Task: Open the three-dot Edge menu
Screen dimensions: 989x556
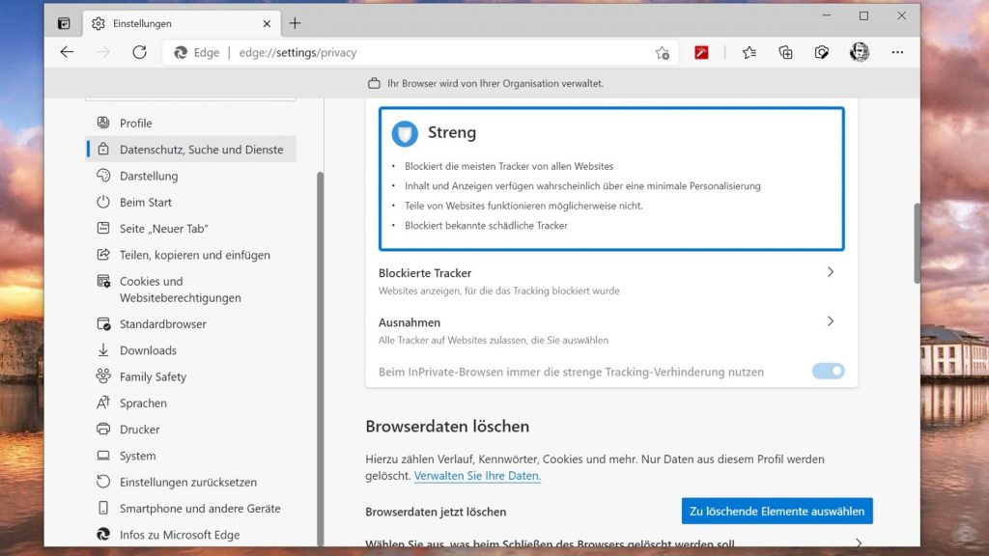Action: pos(898,52)
